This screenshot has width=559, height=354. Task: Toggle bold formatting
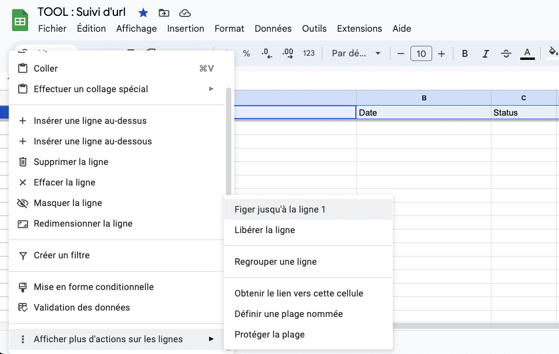pyautogui.click(x=465, y=53)
